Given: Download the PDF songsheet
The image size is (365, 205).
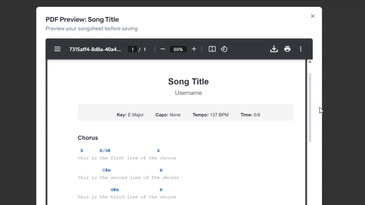Looking at the screenshot, I should tap(274, 49).
